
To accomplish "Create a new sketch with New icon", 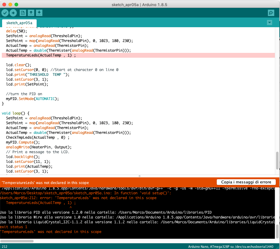I will pyautogui.click(x=23, y=13).
